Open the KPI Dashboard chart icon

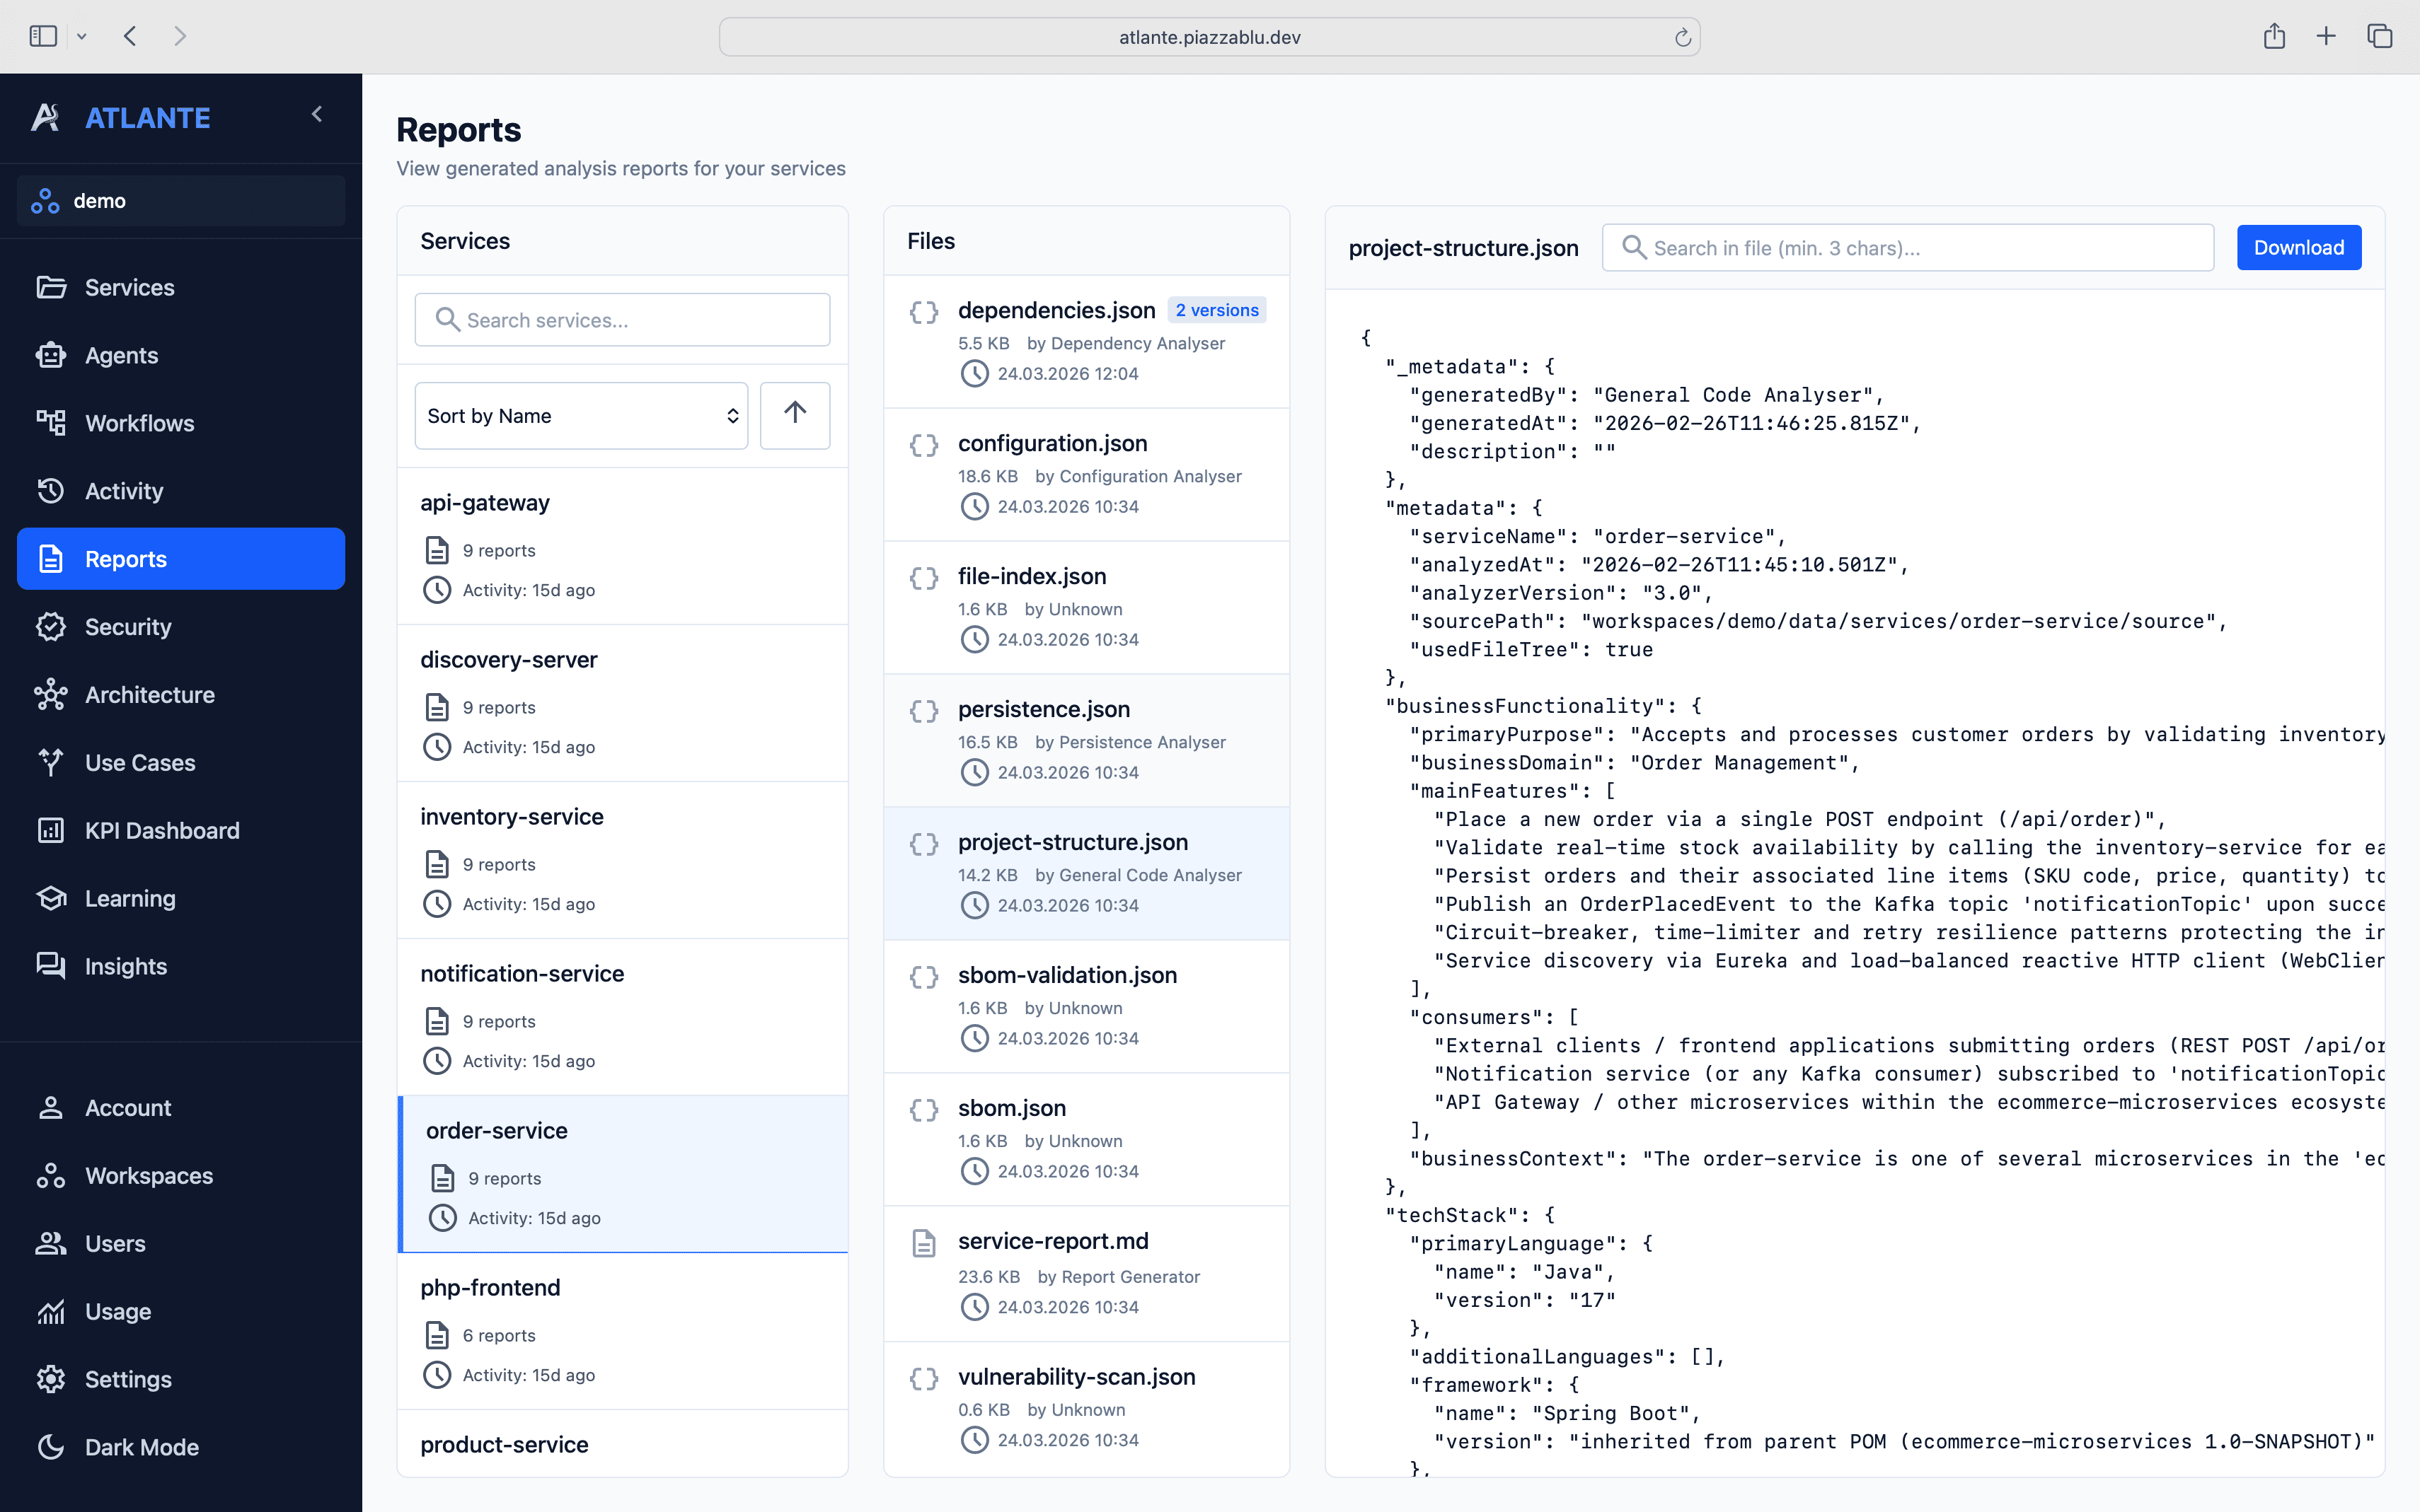tap(50, 830)
